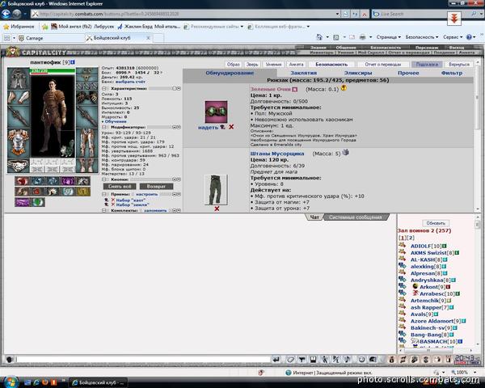Viewport: 485px width, 388px height.
Task: Switch to Системные сообщения chat tab
Action: coord(356,217)
